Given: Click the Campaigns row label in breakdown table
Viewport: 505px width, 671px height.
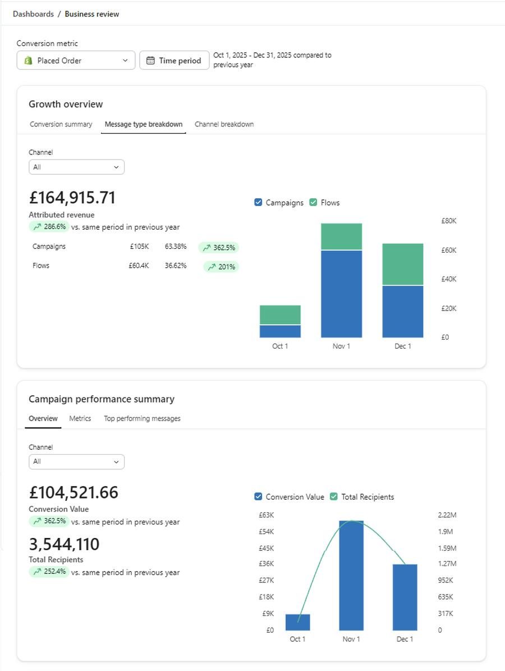Looking at the screenshot, I should 49,247.
